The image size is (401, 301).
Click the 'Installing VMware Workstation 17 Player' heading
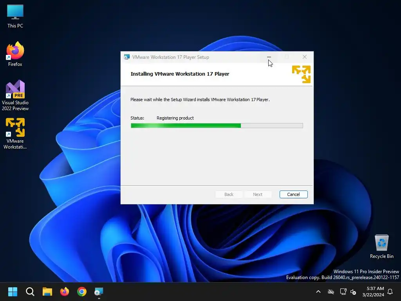(180, 74)
